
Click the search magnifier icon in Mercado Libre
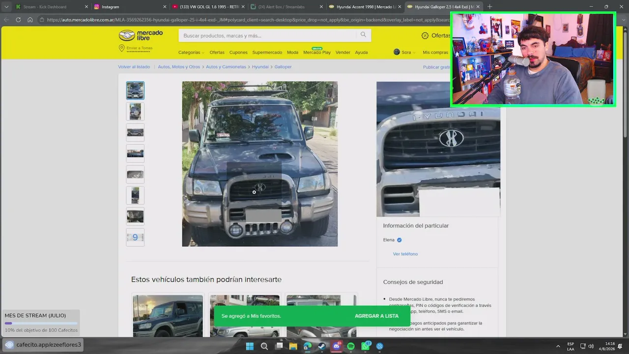click(x=363, y=35)
